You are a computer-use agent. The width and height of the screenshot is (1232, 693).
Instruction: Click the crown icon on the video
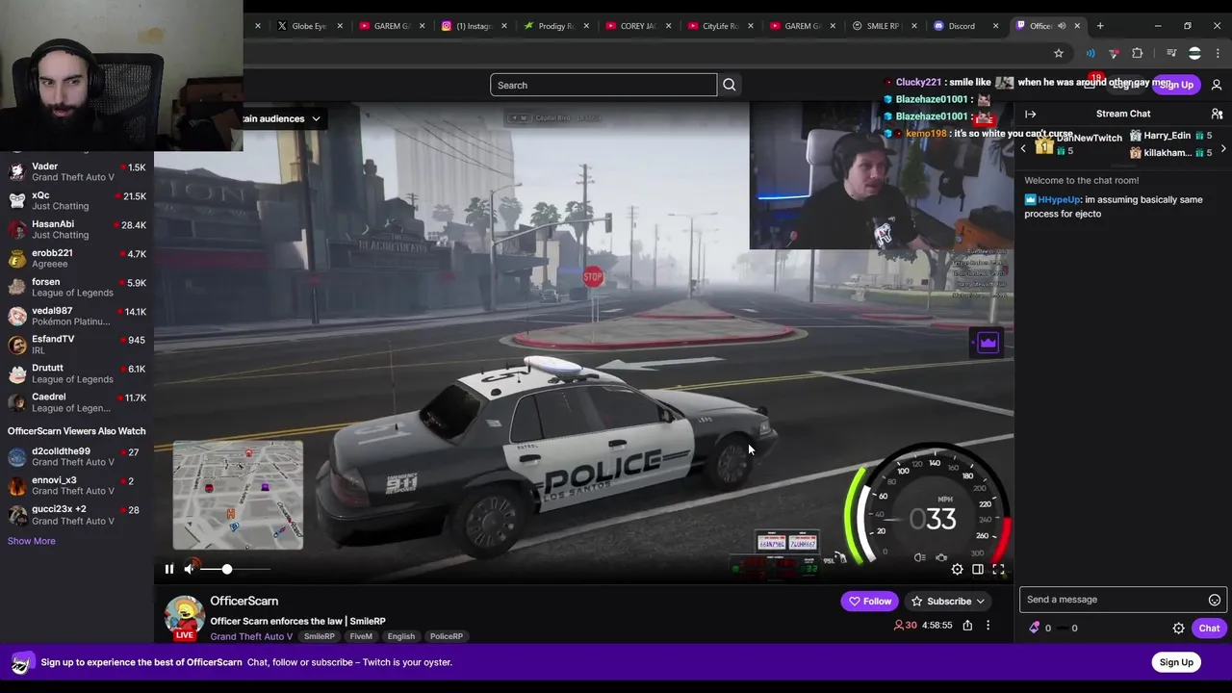click(x=988, y=344)
